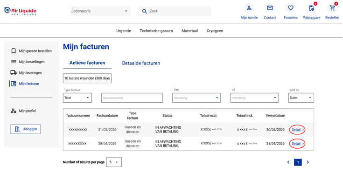Screen dimensions: 343x171
Task: Open the Type factuur Tout dropdown
Action: coord(77,98)
